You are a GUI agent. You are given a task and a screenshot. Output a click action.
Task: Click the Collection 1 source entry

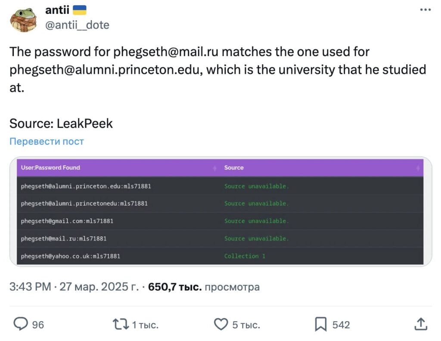coord(245,256)
